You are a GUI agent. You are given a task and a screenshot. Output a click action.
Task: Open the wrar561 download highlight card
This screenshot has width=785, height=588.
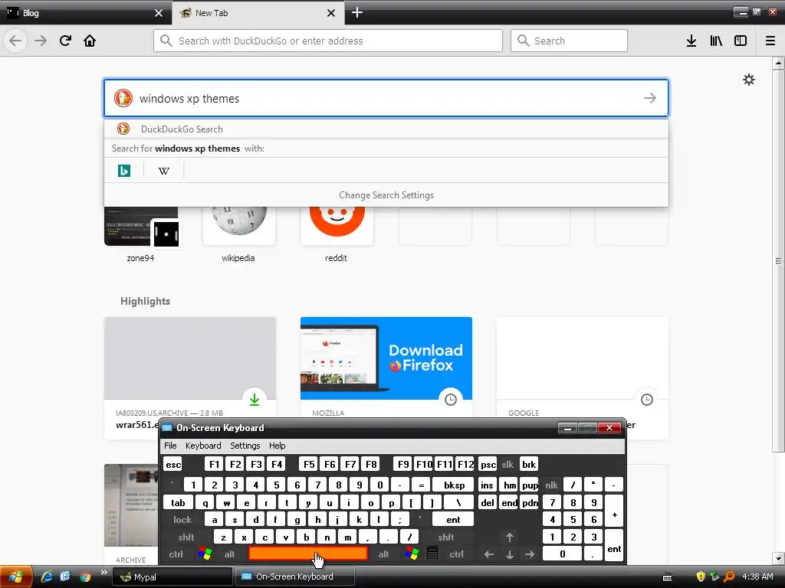(x=190, y=367)
